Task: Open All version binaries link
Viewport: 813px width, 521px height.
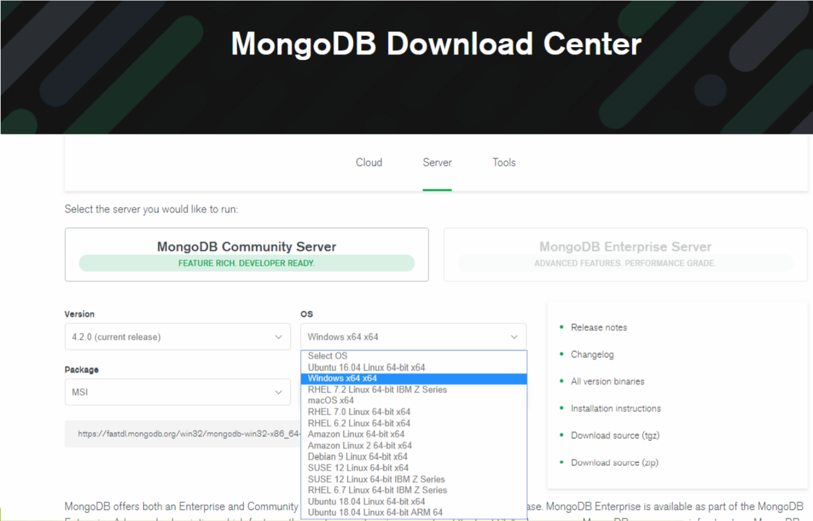Action: 607,381
